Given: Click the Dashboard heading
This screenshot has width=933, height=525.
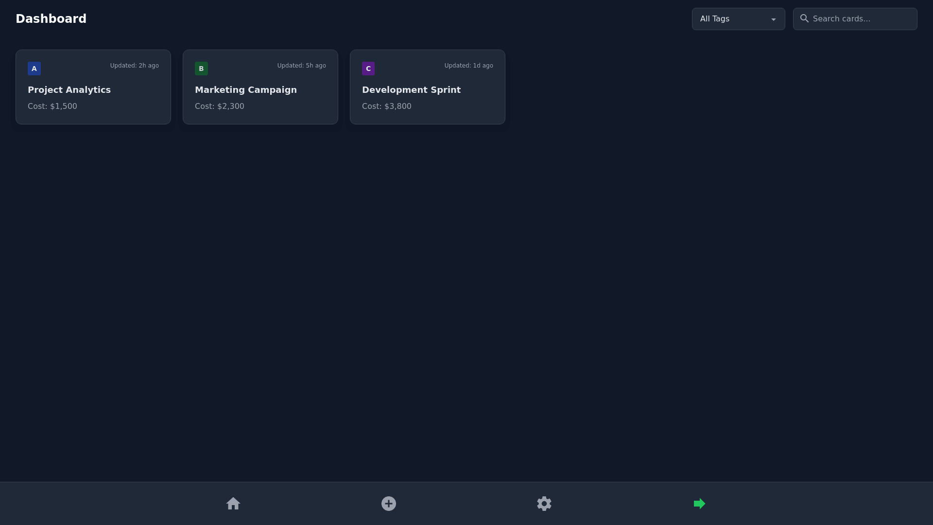Looking at the screenshot, I should [51, 19].
